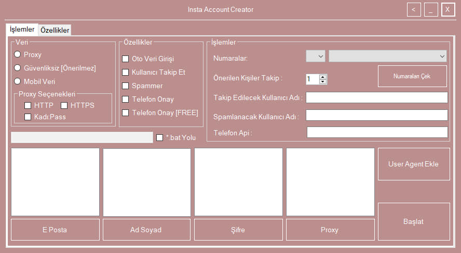The width and height of the screenshot is (461, 253).
Task: Increase Önerilen Kişiler Takip value
Action: click(x=323, y=77)
